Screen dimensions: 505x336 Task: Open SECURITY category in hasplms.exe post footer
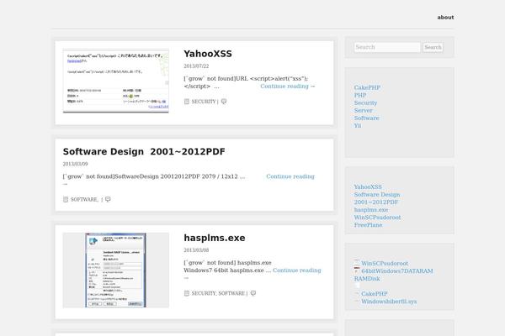pyautogui.click(x=204, y=293)
